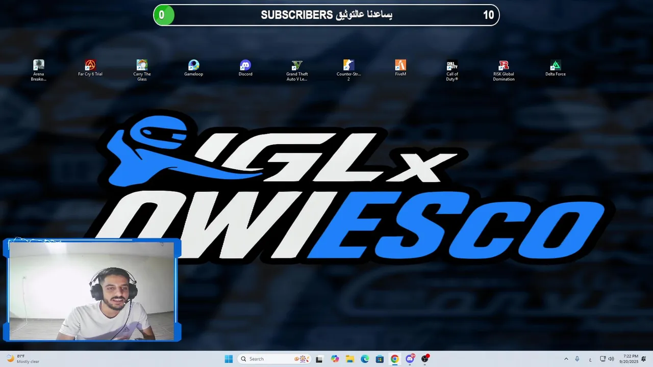The image size is (653, 367).
Task: Select the Counter-Strike 2 desktop shortcut
Action: 348,70
